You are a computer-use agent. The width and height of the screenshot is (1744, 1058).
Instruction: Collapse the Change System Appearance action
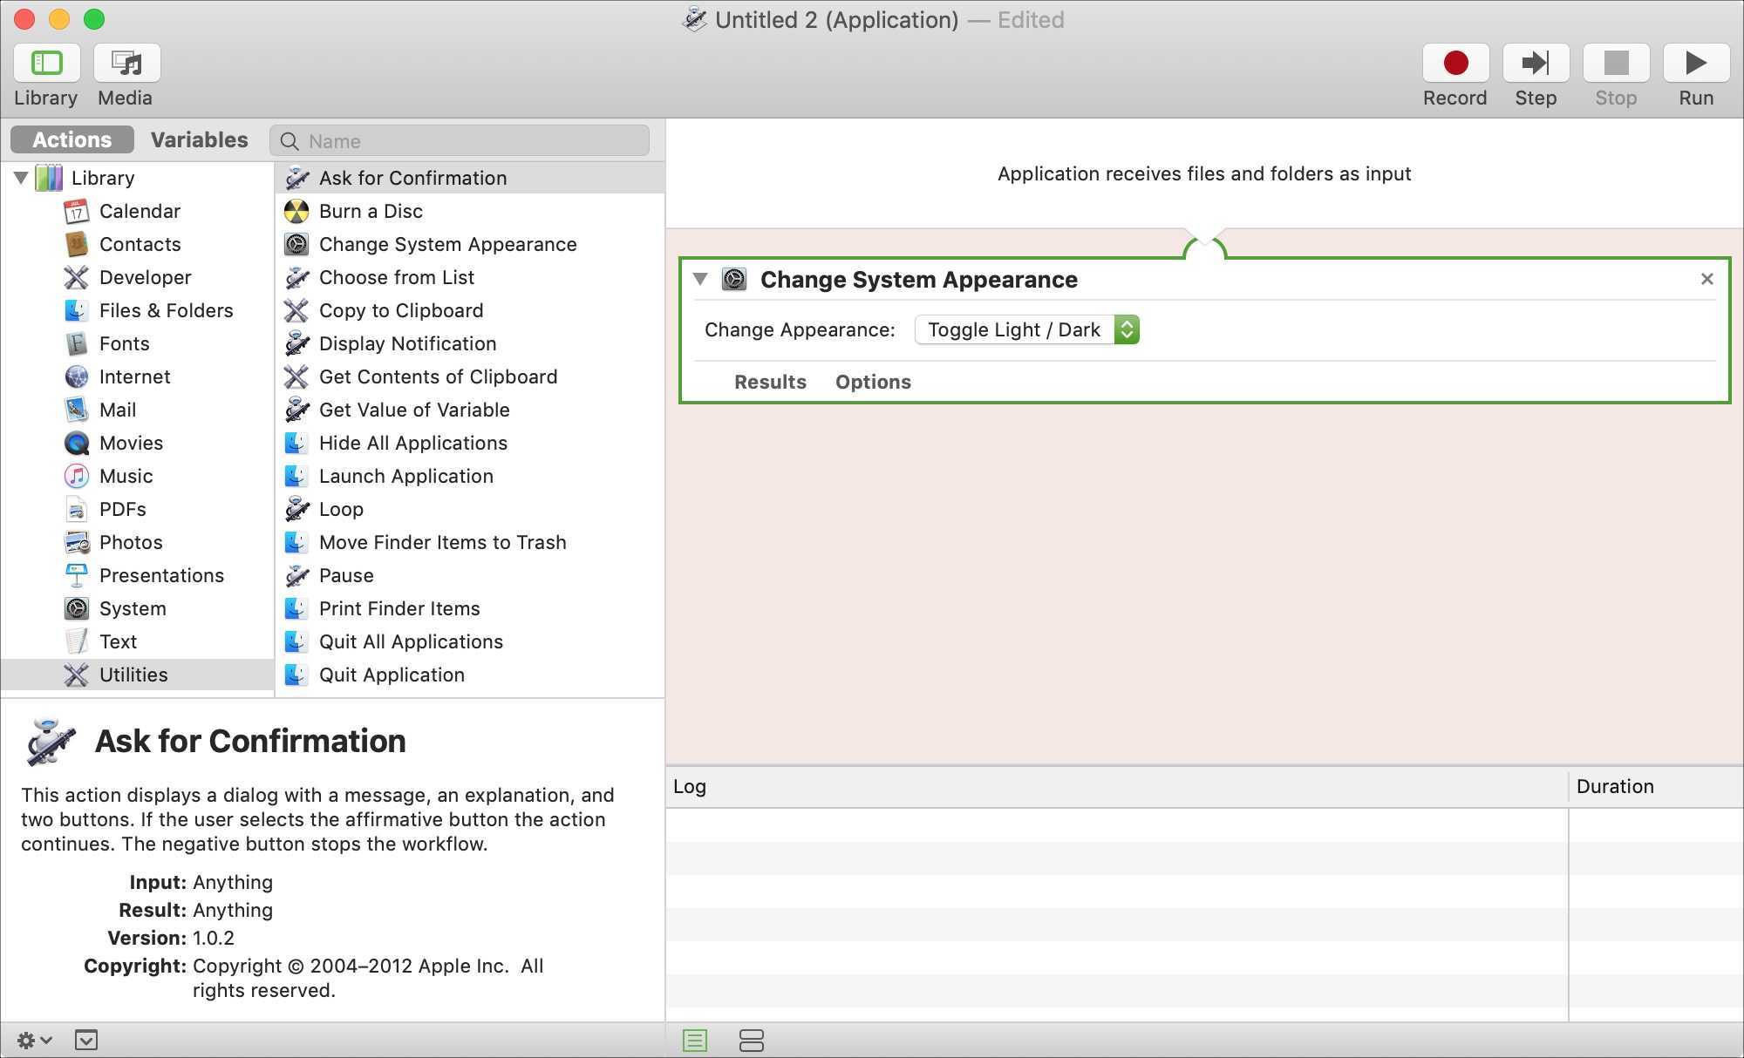[700, 279]
